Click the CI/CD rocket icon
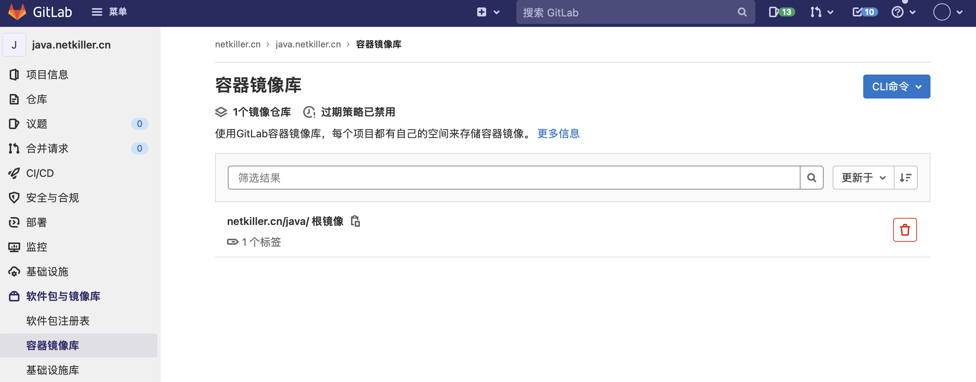Screen dimensions: 976x382 (x=14, y=173)
